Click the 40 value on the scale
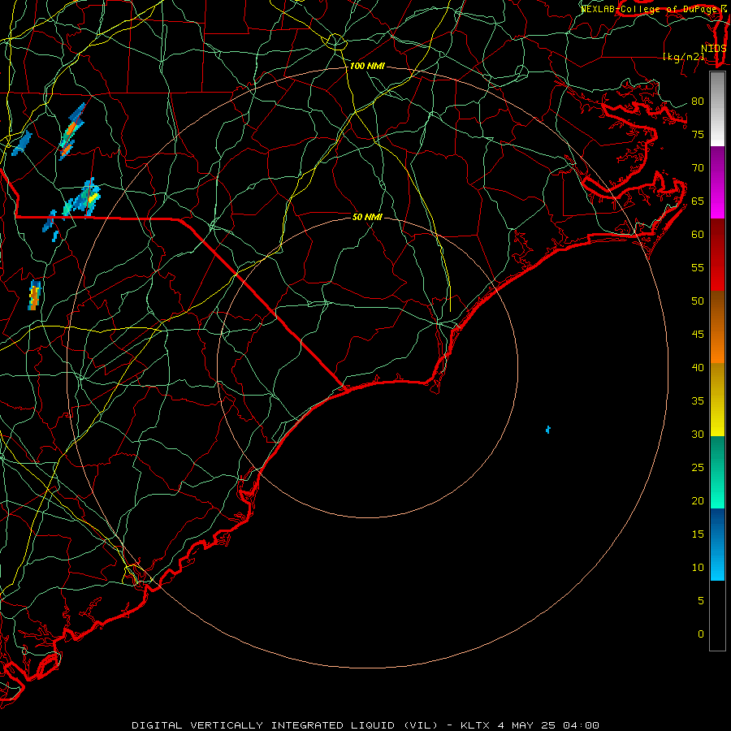This screenshot has height=731, width=731. pos(698,368)
